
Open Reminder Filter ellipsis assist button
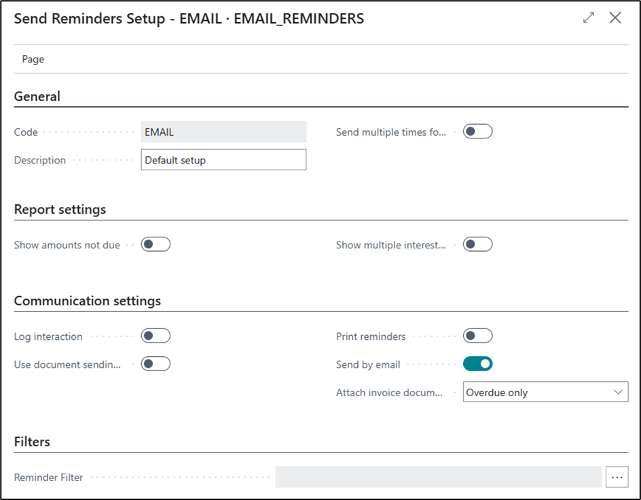pos(617,477)
